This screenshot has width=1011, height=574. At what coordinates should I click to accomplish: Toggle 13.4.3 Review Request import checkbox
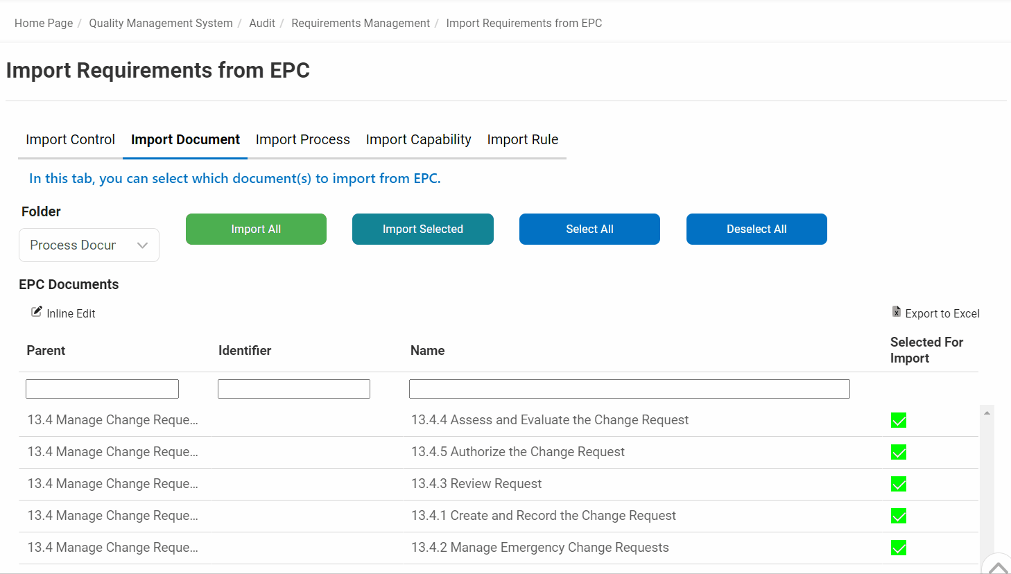(x=899, y=485)
